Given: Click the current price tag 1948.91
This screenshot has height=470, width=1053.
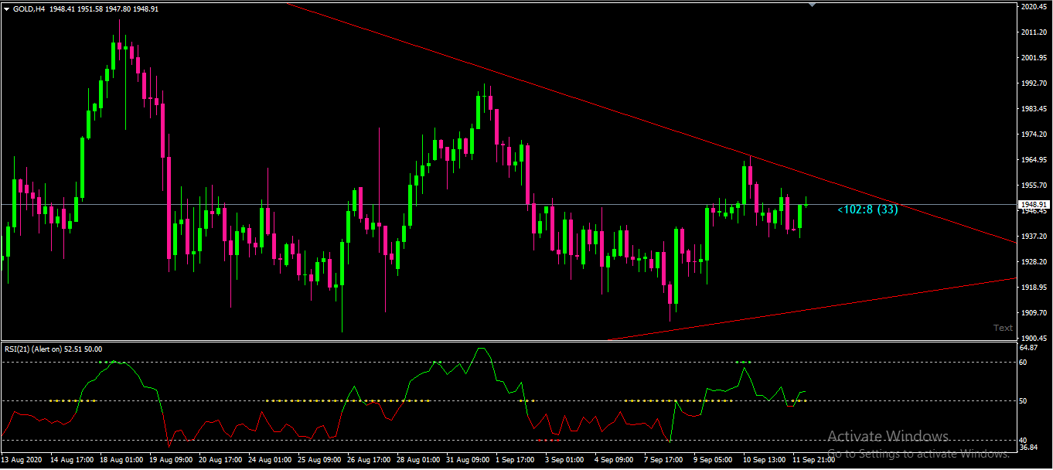Looking at the screenshot, I should click(x=1033, y=205).
